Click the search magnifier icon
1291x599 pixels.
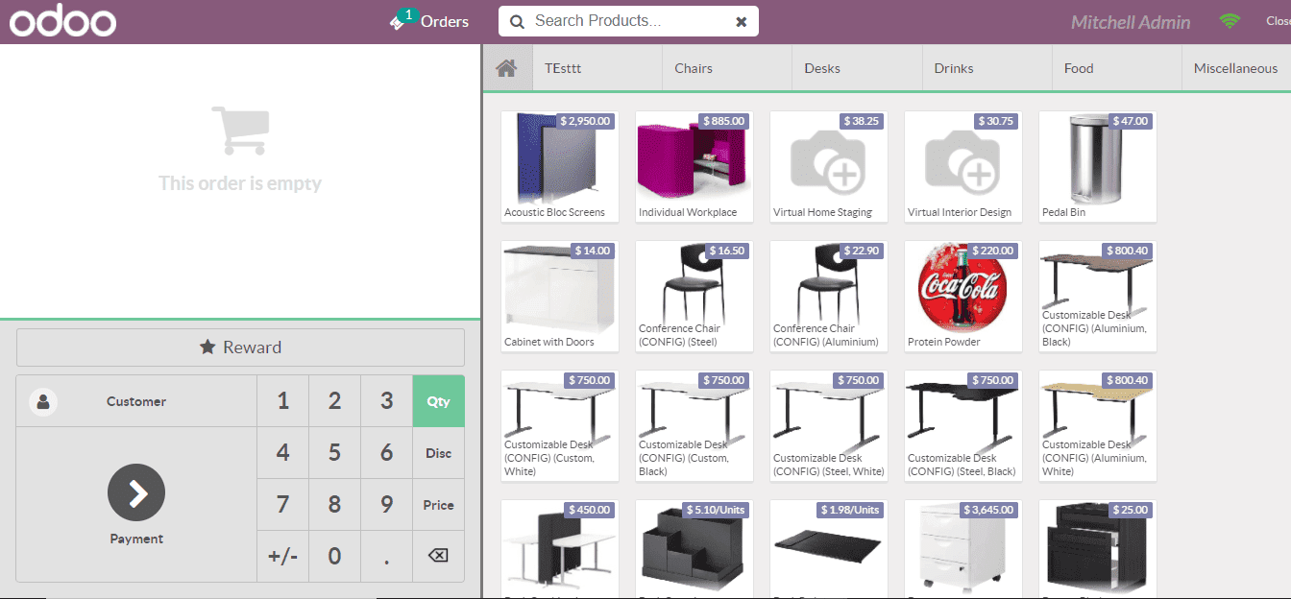point(518,20)
